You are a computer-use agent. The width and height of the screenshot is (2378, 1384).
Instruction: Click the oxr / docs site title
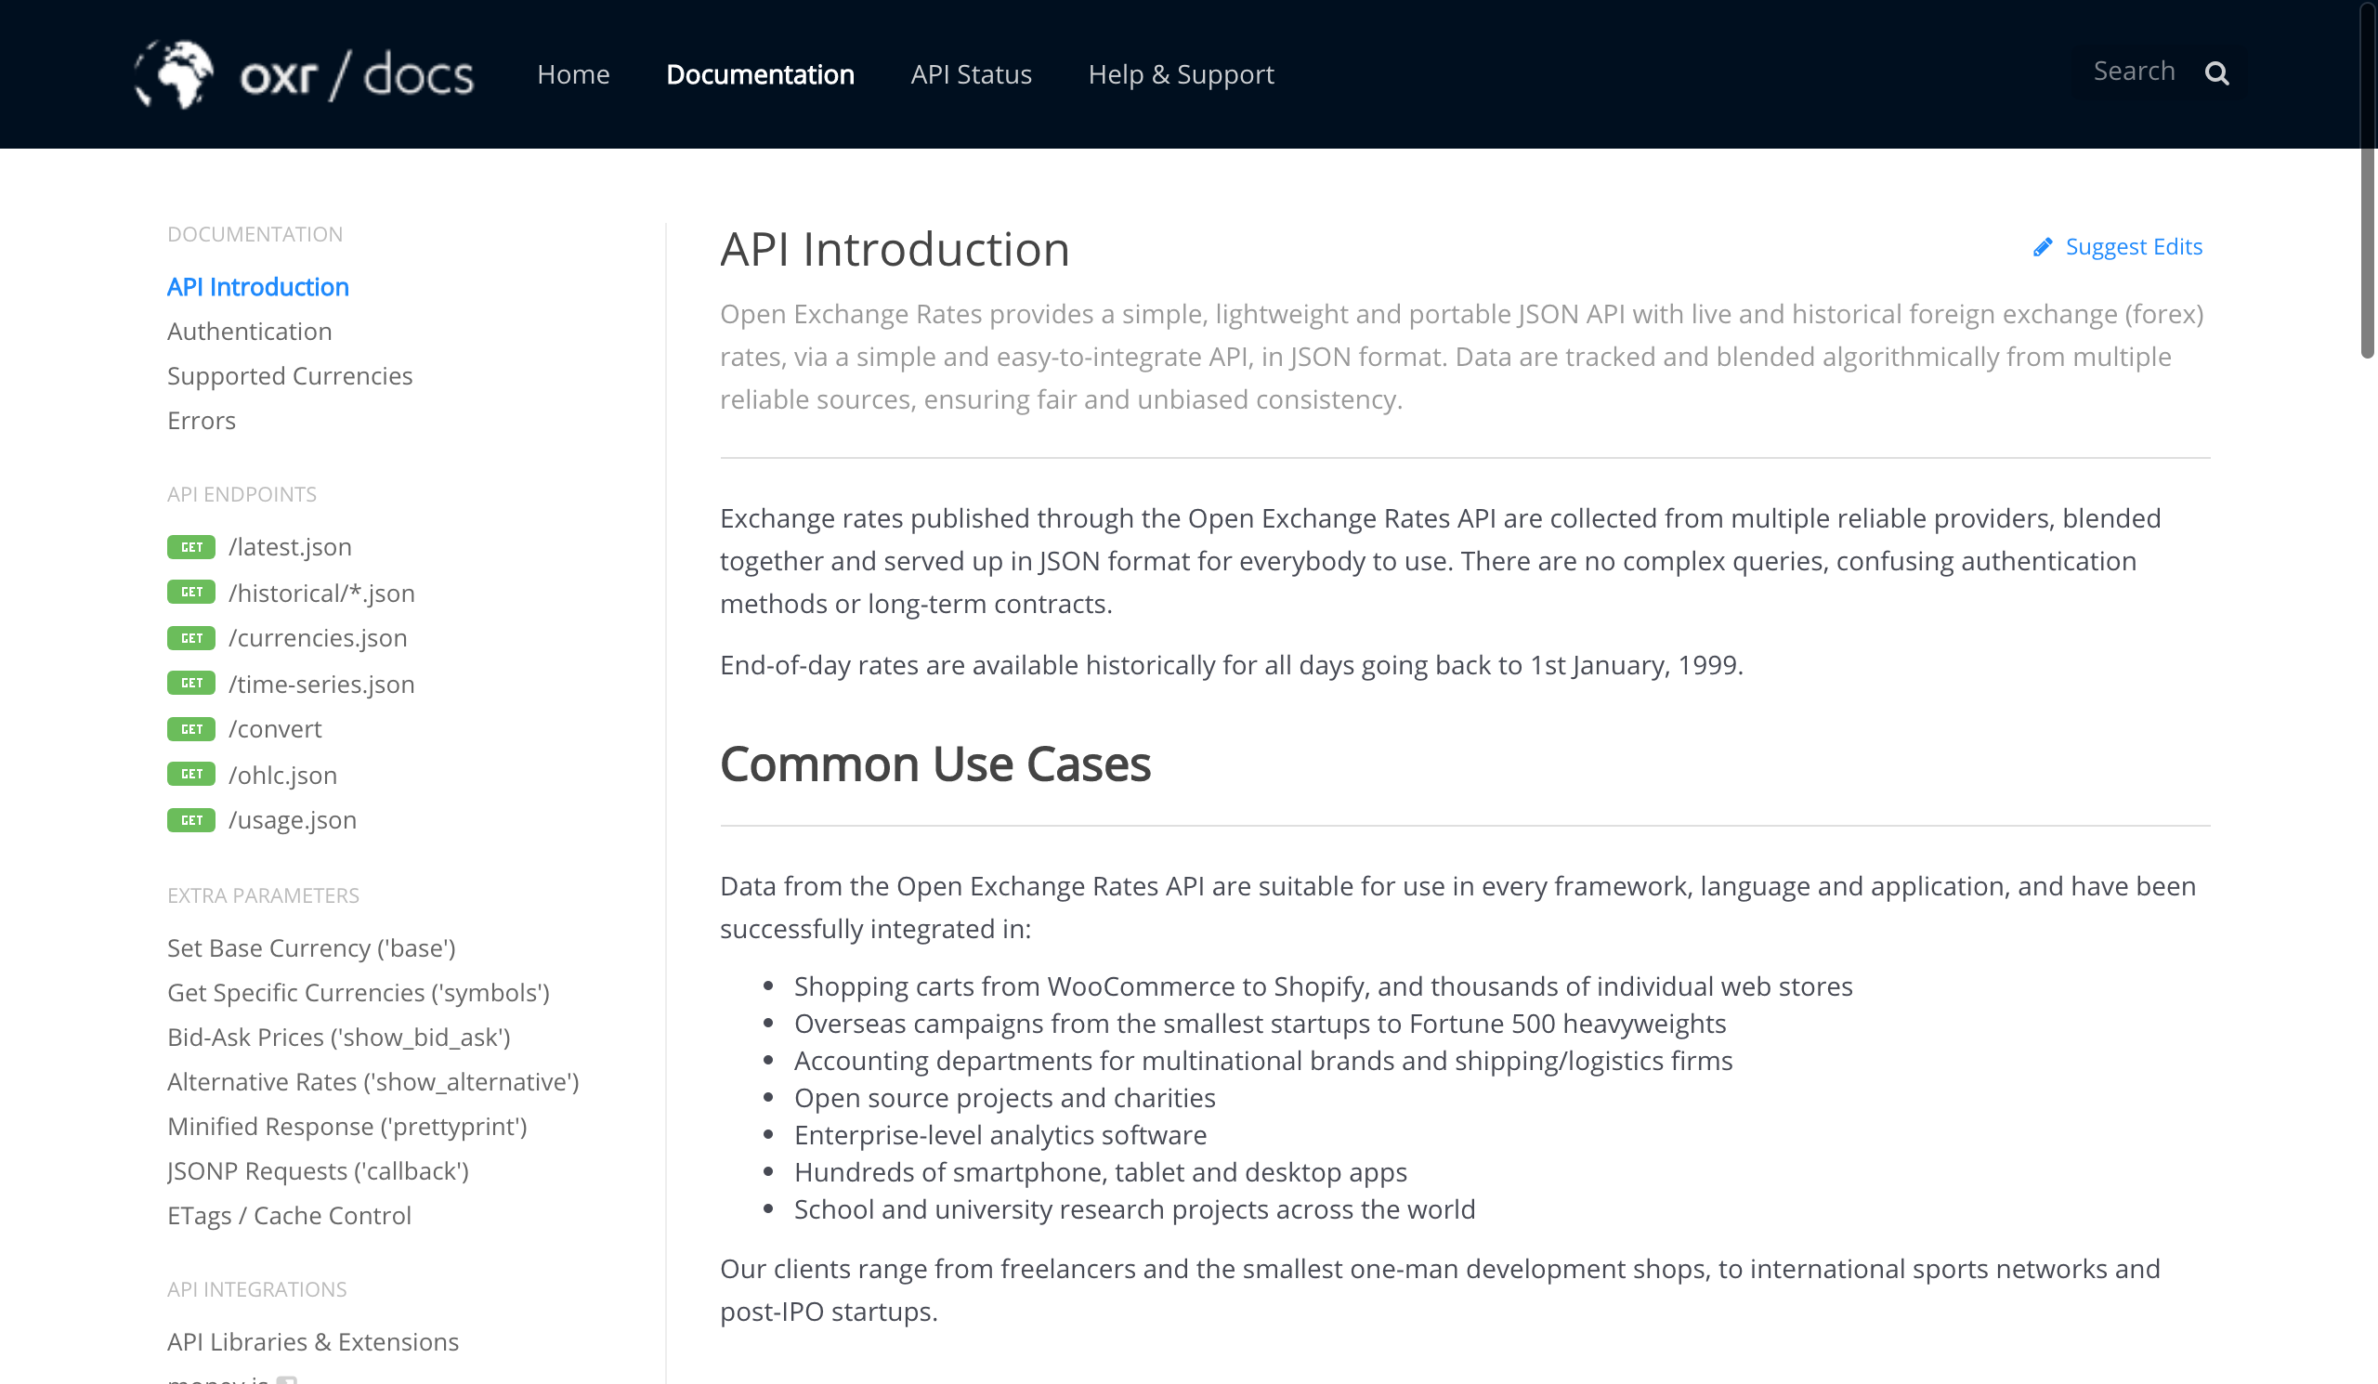[357, 75]
